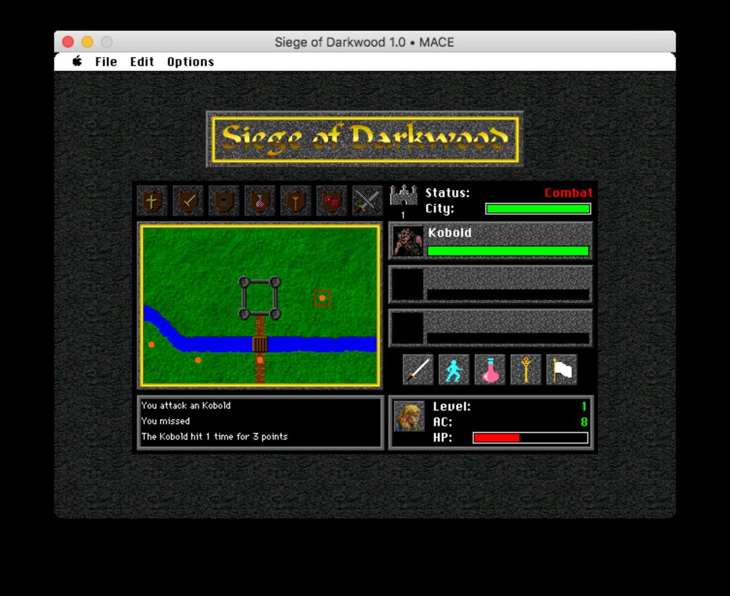Open the File menu
This screenshot has height=596, width=730.
[x=105, y=61]
